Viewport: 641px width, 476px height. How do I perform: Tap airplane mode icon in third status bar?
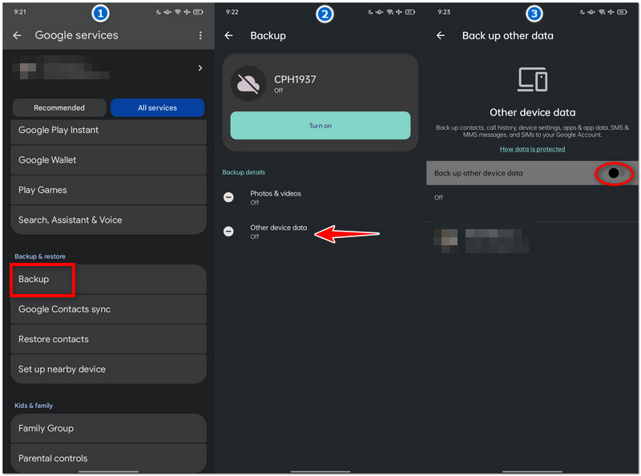coord(611,12)
